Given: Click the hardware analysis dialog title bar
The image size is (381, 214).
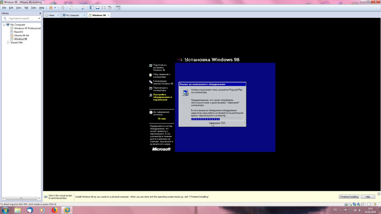Looking at the screenshot, I should tap(212, 84).
